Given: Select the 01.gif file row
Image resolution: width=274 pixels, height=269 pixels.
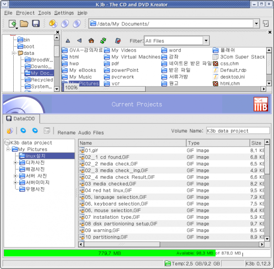Looking at the screenshot, I should (172, 150).
